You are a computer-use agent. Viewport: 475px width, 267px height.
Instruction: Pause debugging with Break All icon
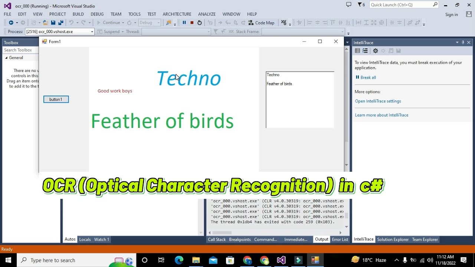point(184,23)
